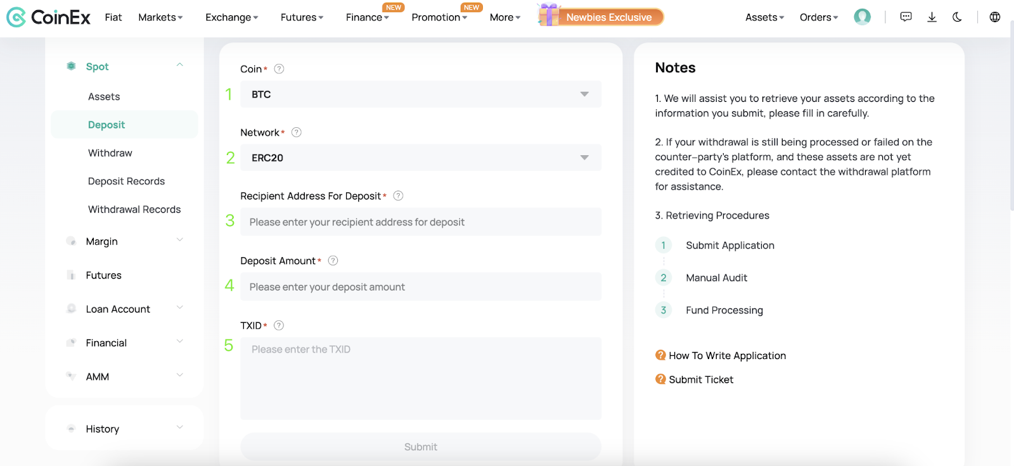Open Withdrawal Records
The height and width of the screenshot is (466, 1014).
134,209
